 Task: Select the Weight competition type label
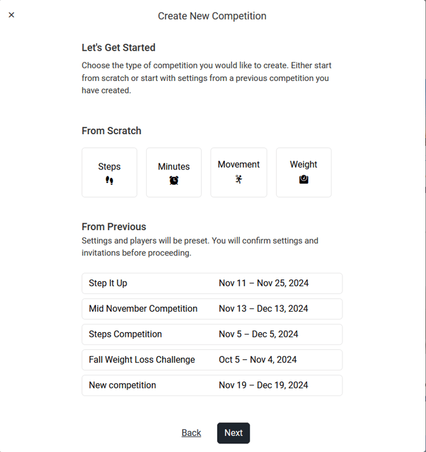(x=303, y=164)
